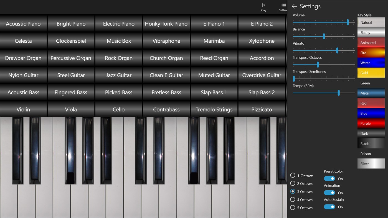Switch to 1 Octave mode
The height and width of the screenshot is (218, 388).
293,175
